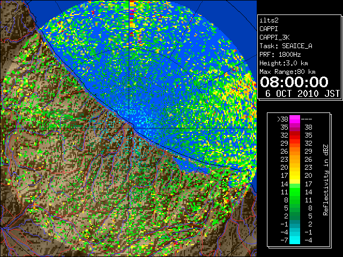Select the '-7' legend value
Image resolution: width=343 pixels, height=257 pixels.
pos(285,240)
